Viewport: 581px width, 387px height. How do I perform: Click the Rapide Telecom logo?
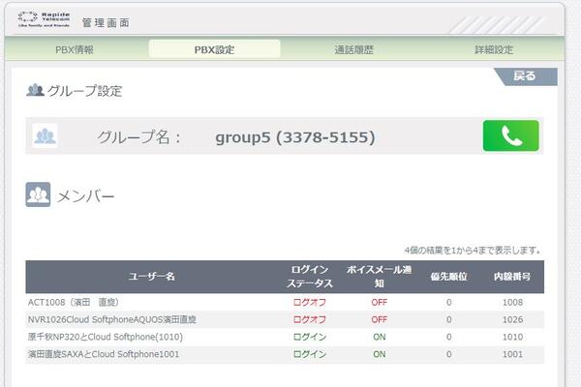coord(45,21)
